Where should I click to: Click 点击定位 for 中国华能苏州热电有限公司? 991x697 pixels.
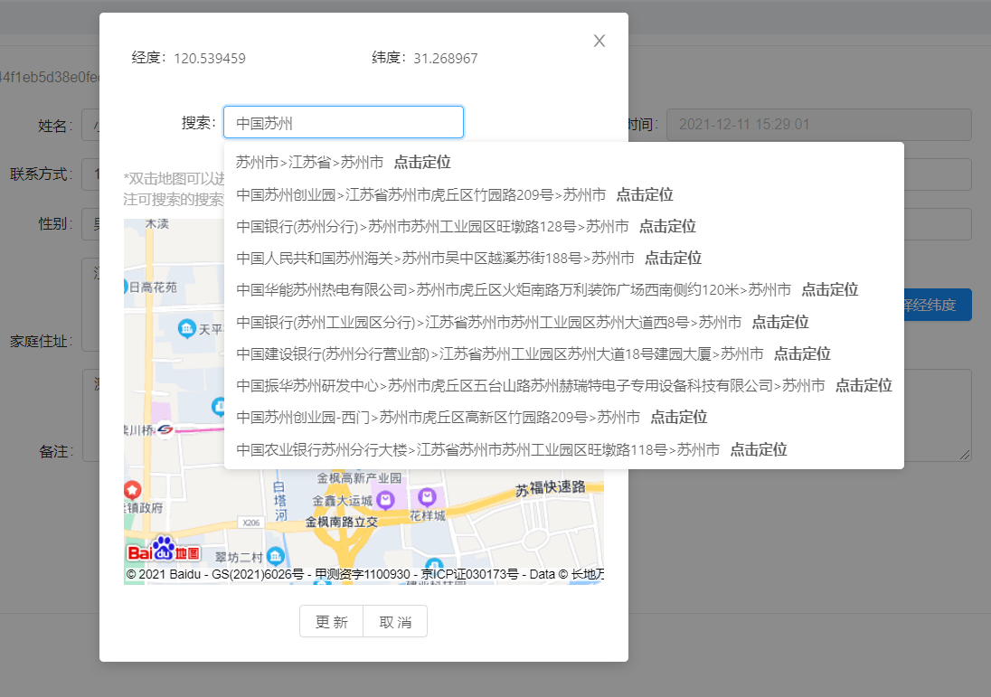[x=830, y=289]
